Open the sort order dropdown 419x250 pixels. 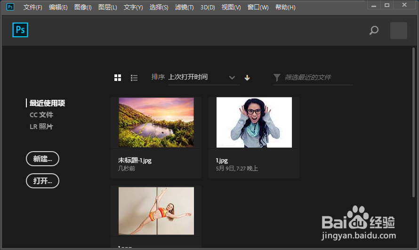tap(204, 78)
